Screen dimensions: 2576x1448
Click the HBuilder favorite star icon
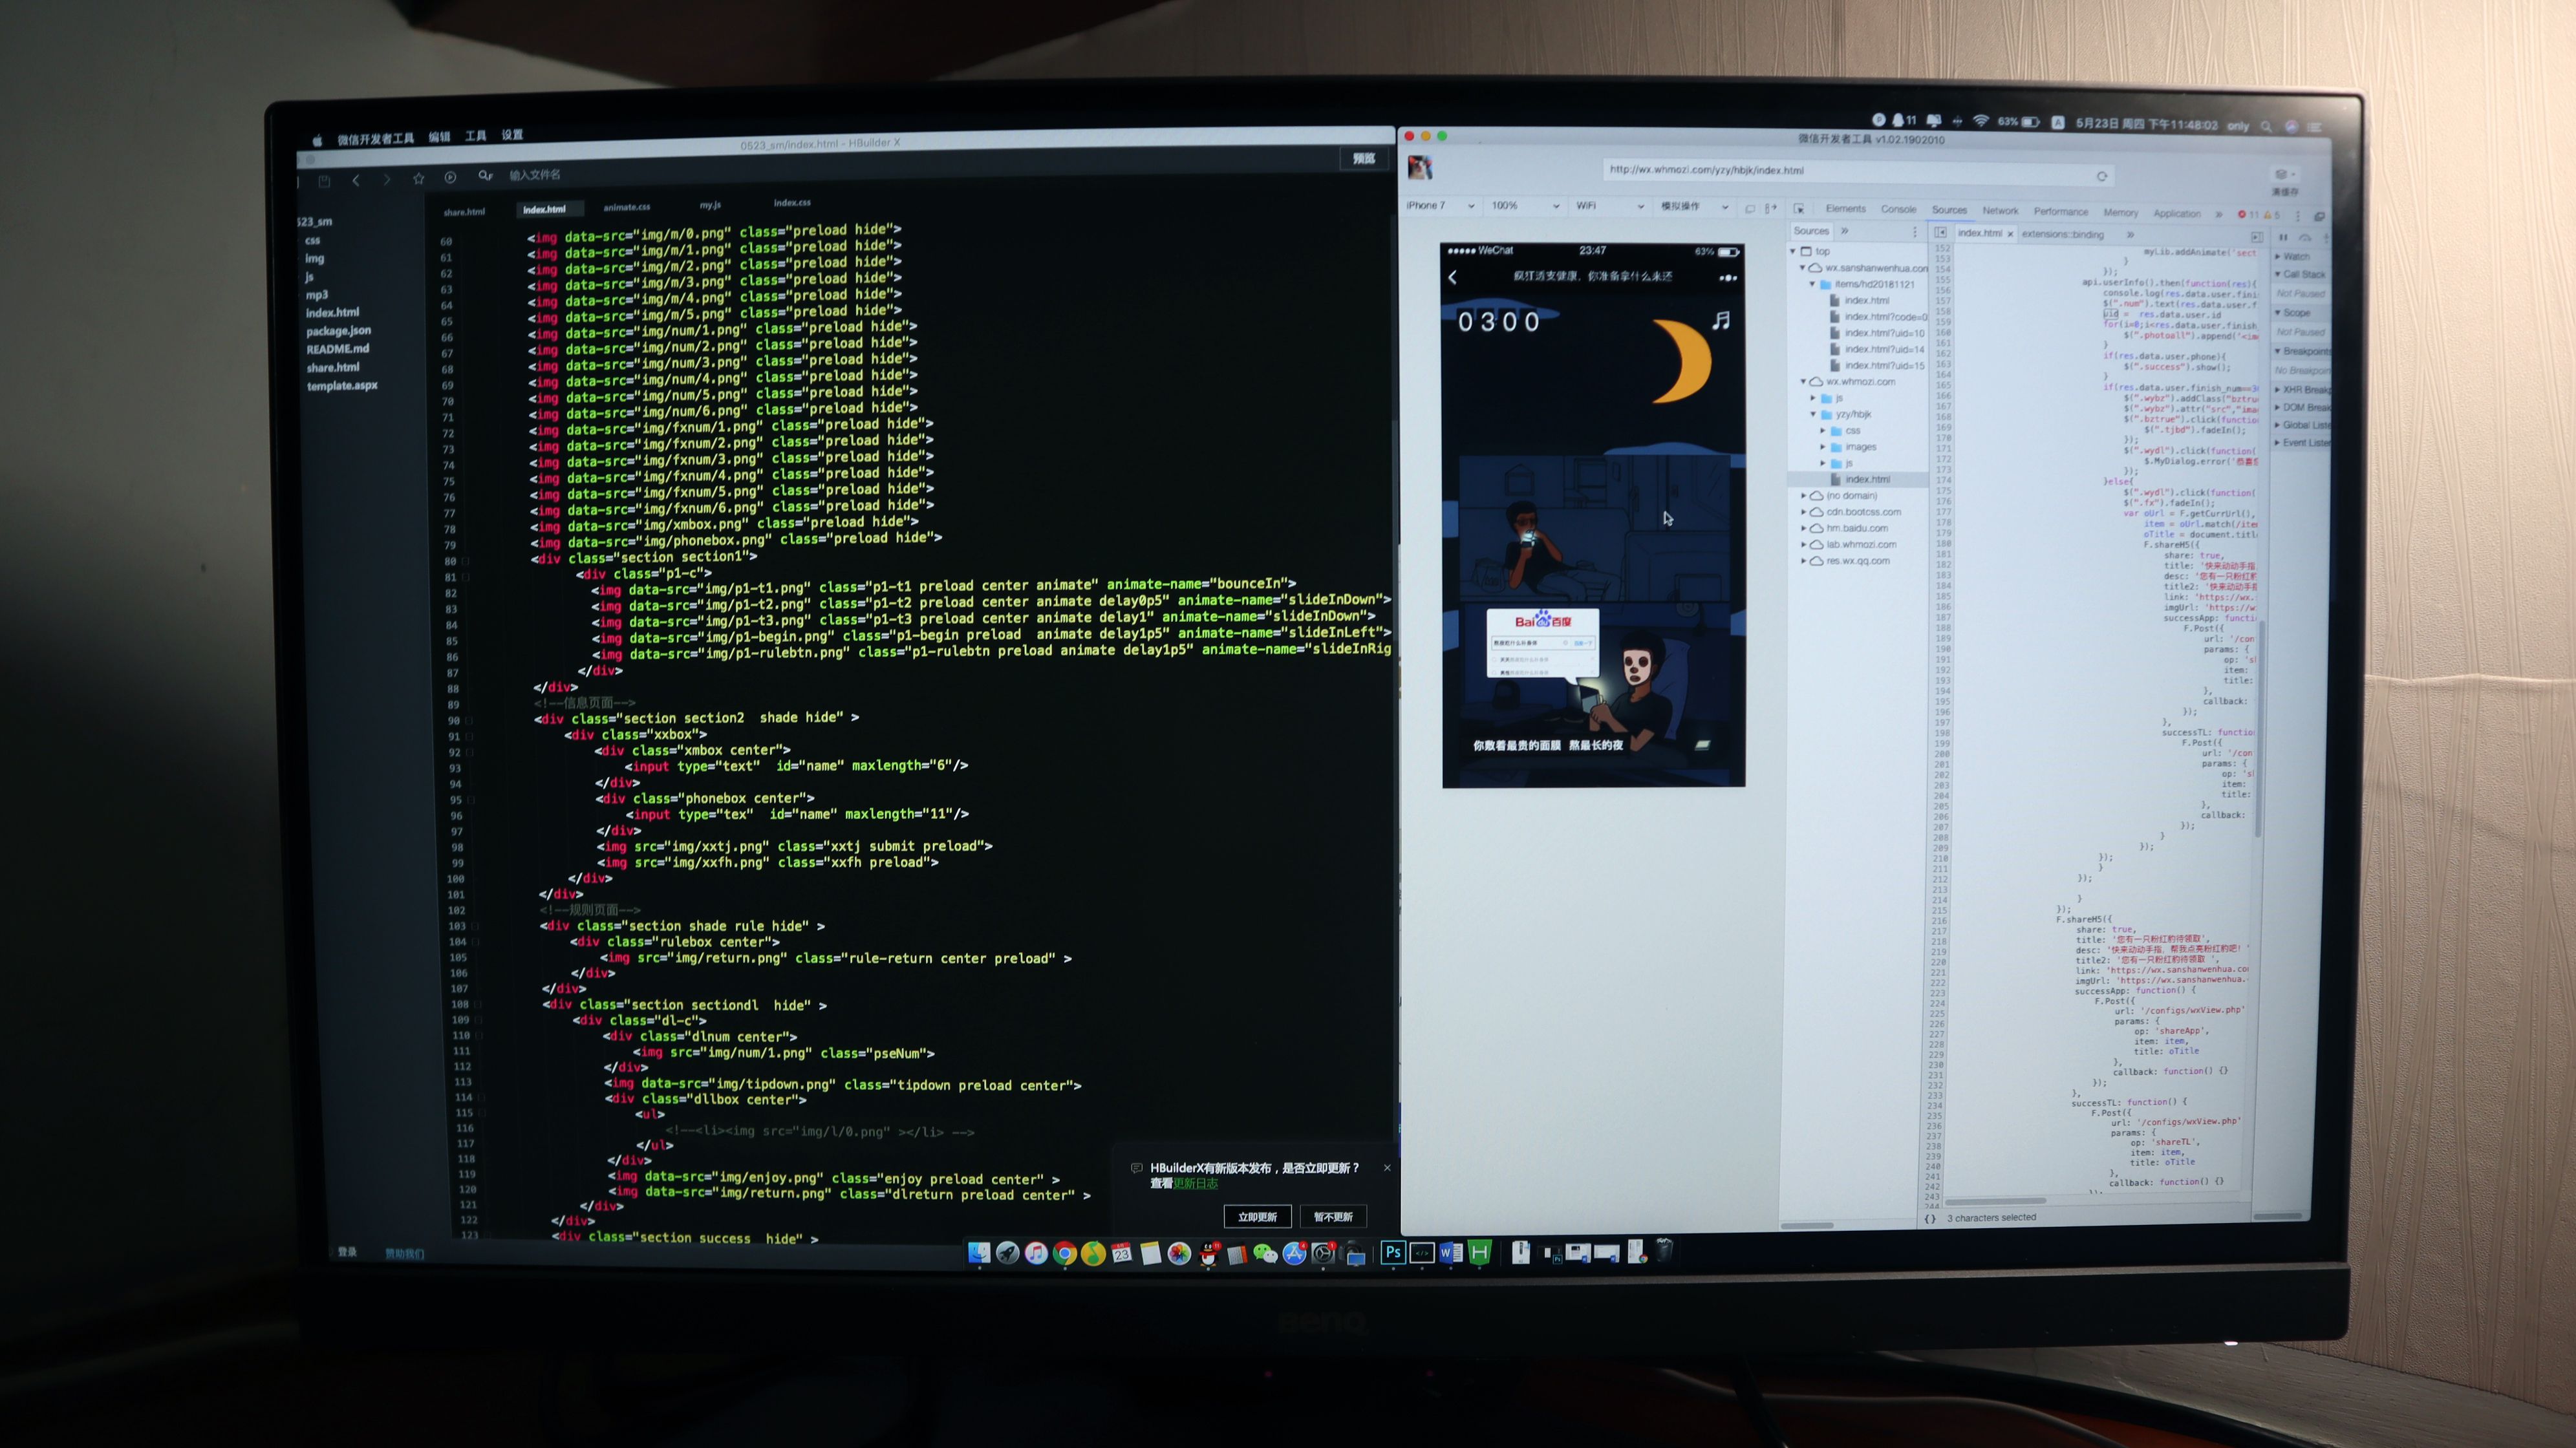(419, 179)
